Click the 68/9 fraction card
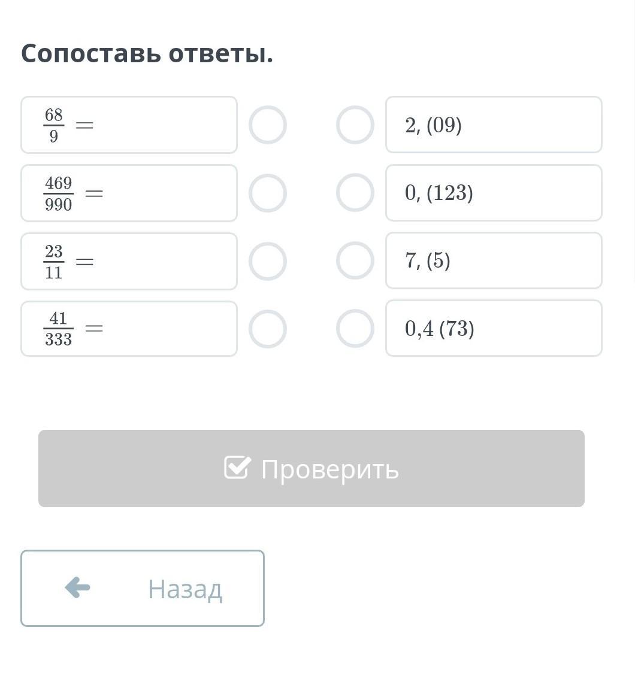Viewport: 635px width, 694px height. 129,125
